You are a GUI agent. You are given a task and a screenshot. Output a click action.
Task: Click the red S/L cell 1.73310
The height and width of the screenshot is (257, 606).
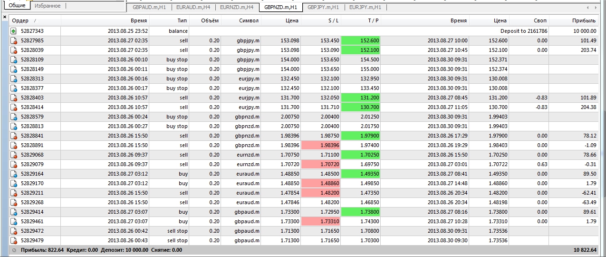(321, 221)
